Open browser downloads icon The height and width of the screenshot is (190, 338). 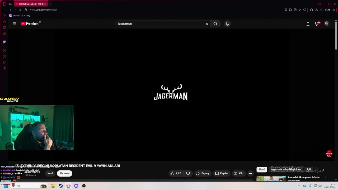[321, 10]
